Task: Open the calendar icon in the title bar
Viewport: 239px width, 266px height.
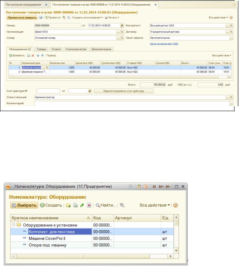Action: click(x=146, y=187)
